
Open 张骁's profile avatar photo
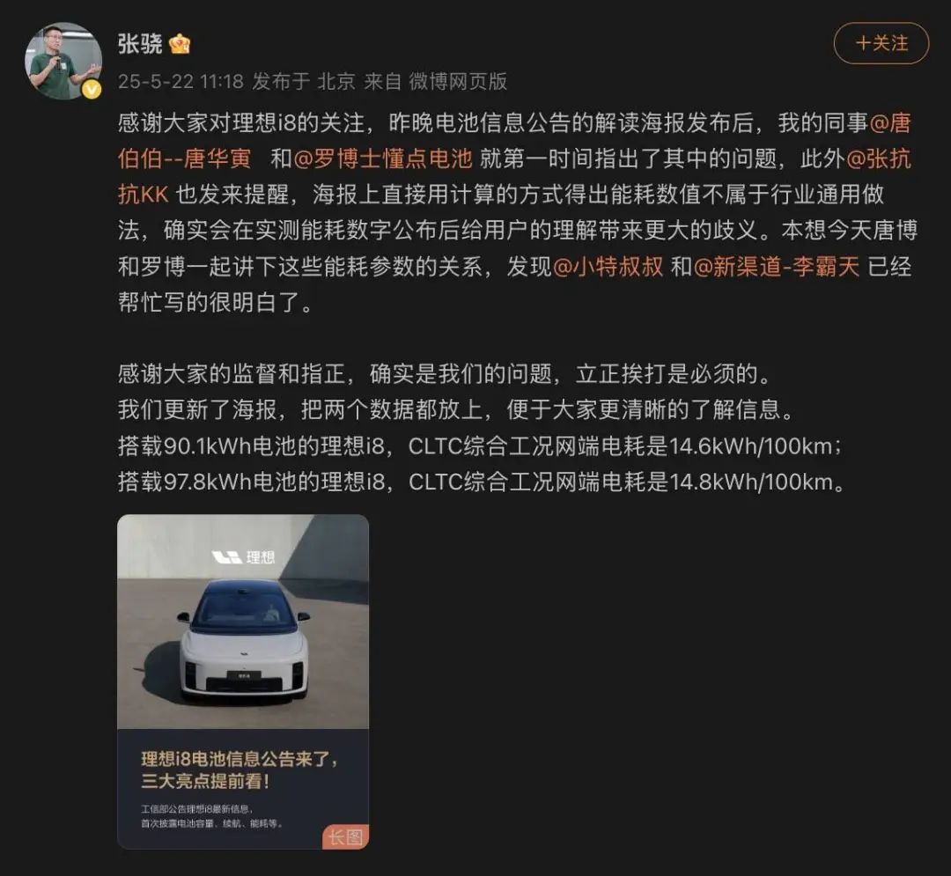point(63,60)
